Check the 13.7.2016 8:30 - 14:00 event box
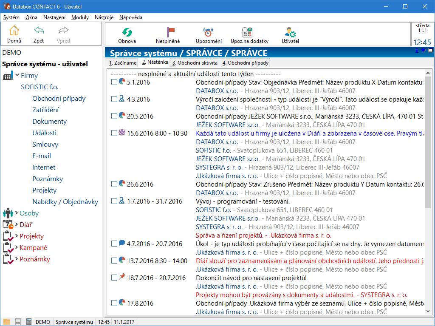This screenshot has height=326, width=435. 114,261
